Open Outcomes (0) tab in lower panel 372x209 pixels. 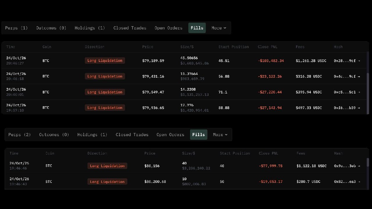[x=54, y=135]
